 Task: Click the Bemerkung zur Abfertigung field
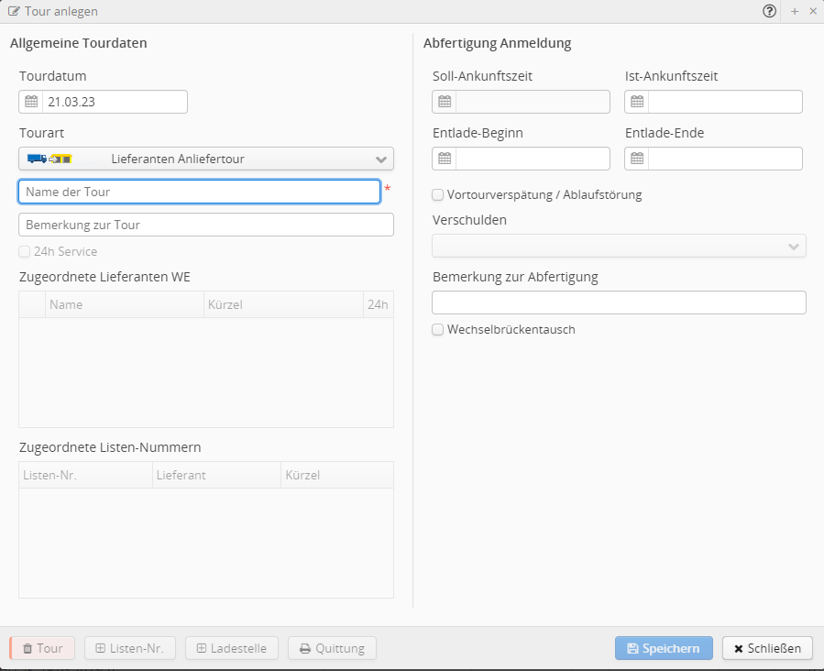click(x=619, y=302)
